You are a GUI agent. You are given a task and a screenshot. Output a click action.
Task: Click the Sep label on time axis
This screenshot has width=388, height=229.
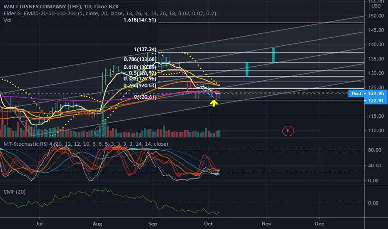click(x=153, y=224)
